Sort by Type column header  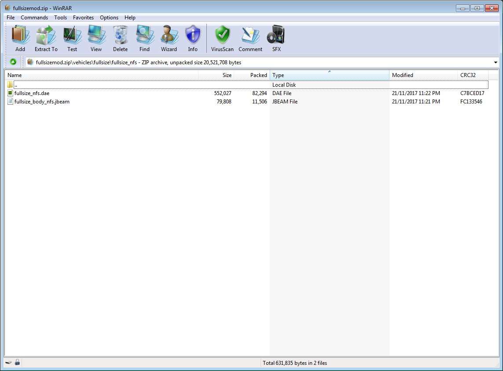[330, 75]
